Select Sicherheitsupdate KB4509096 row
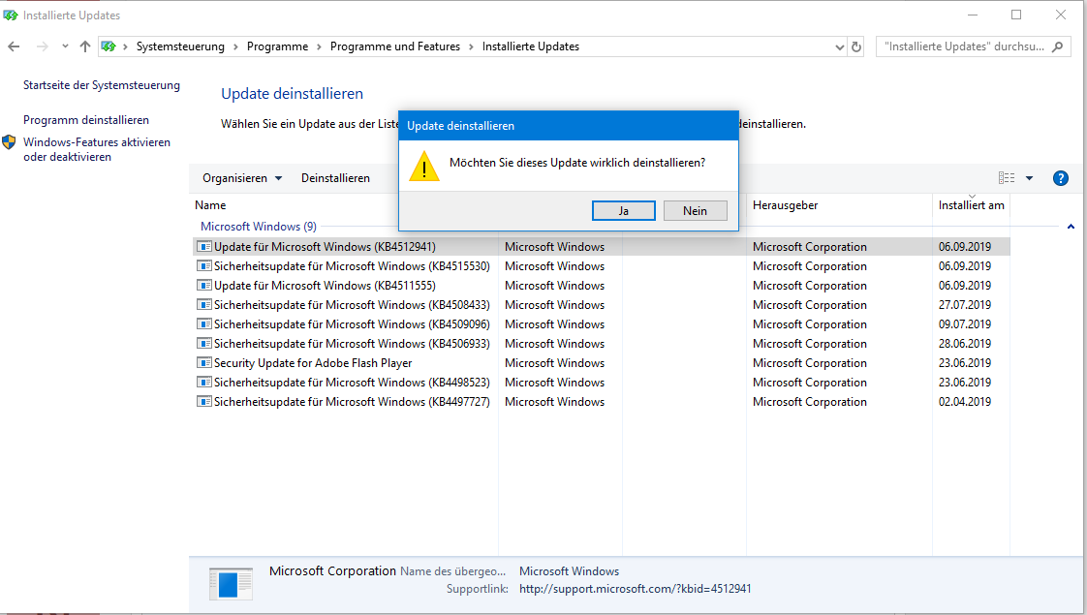The width and height of the screenshot is (1087, 615). (x=601, y=324)
